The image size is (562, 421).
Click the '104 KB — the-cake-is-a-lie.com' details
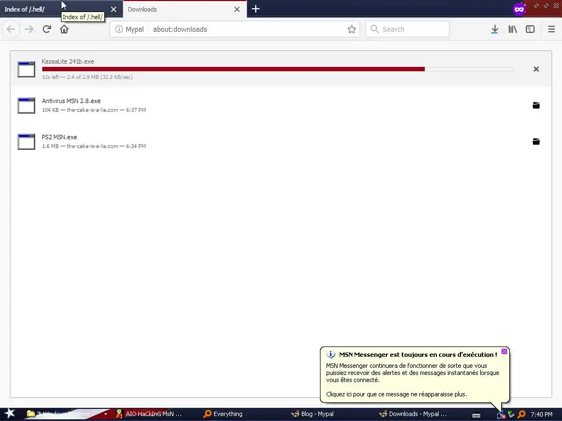(x=94, y=110)
